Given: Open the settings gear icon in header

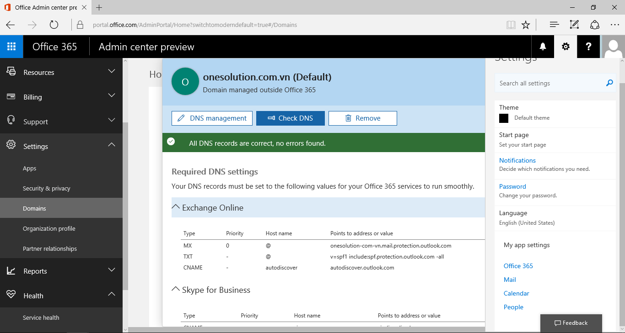Looking at the screenshot, I should point(566,47).
